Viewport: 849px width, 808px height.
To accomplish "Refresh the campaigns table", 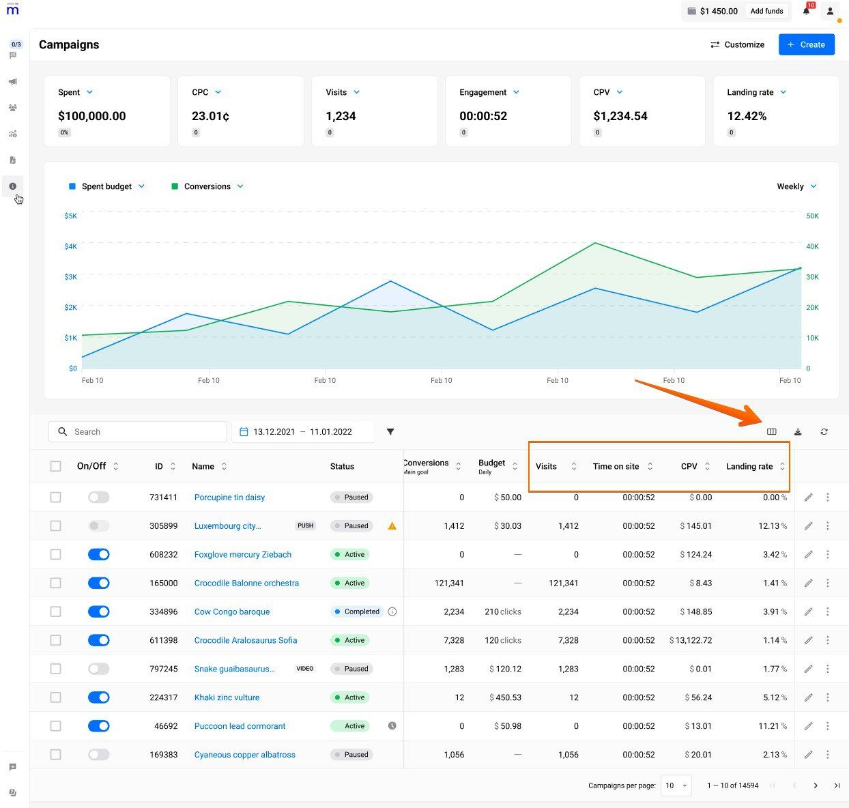I will coord(824,431).
